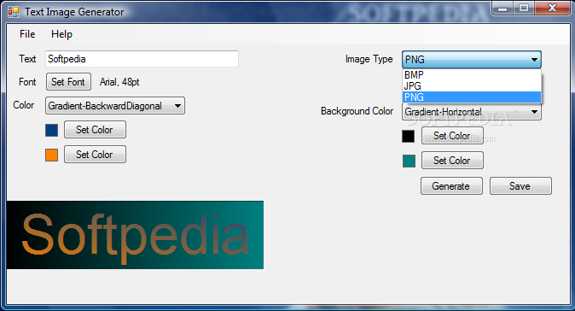Image resolution: width=575 pixels, height=311 pixels.
Task: Click Set Color beside black swatch
Action: [452, 136]
